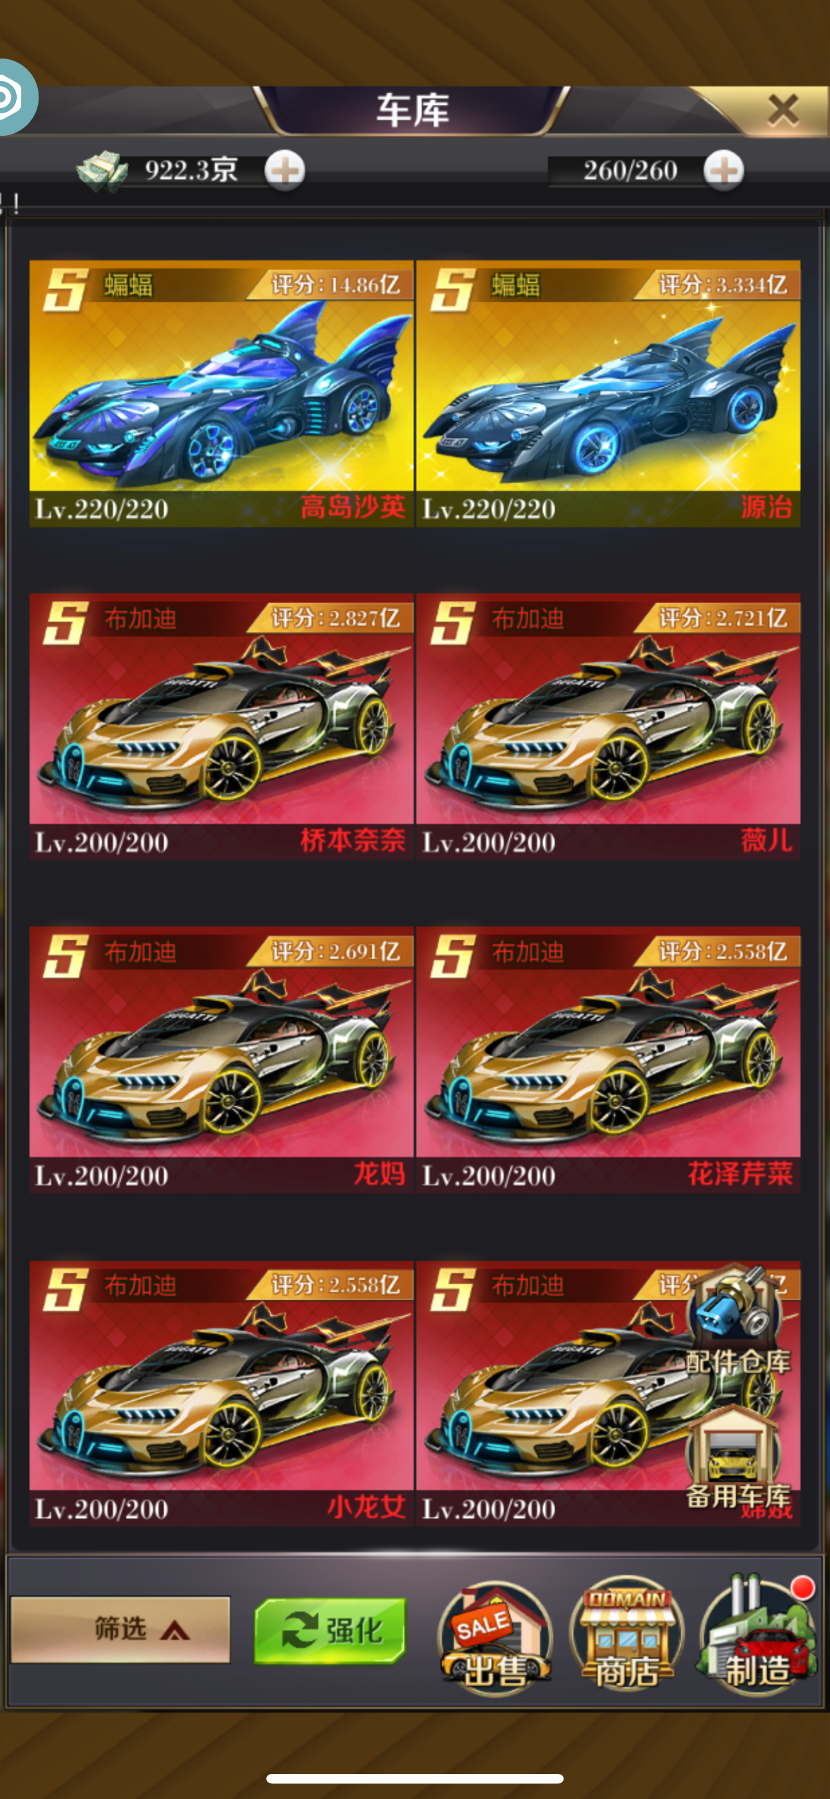The width and height of the screenshot is (830, 1799).
Task: Select the 布加迪 car assigned to 小龙女
Action: click(x=221, y=1393)
